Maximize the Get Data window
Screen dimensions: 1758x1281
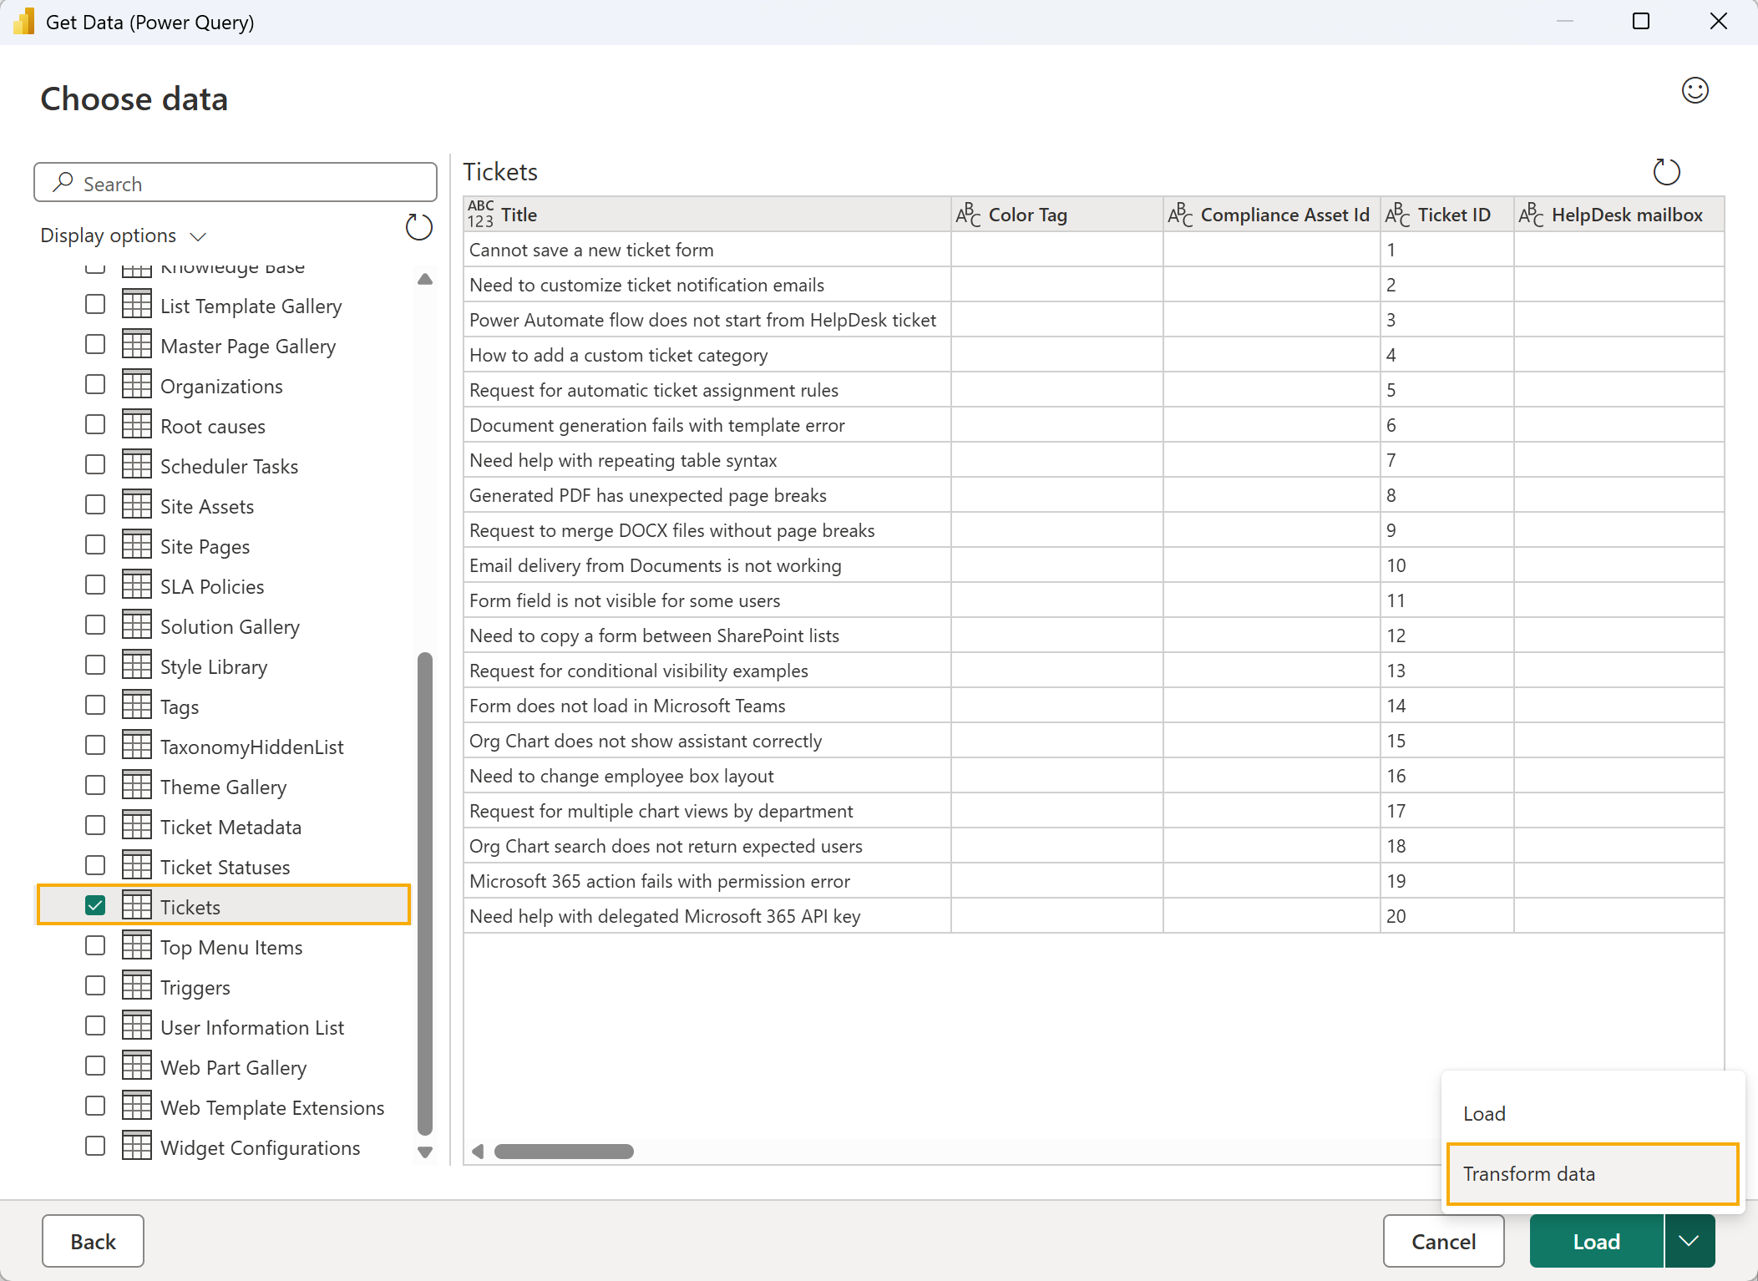click(1640, 22)
